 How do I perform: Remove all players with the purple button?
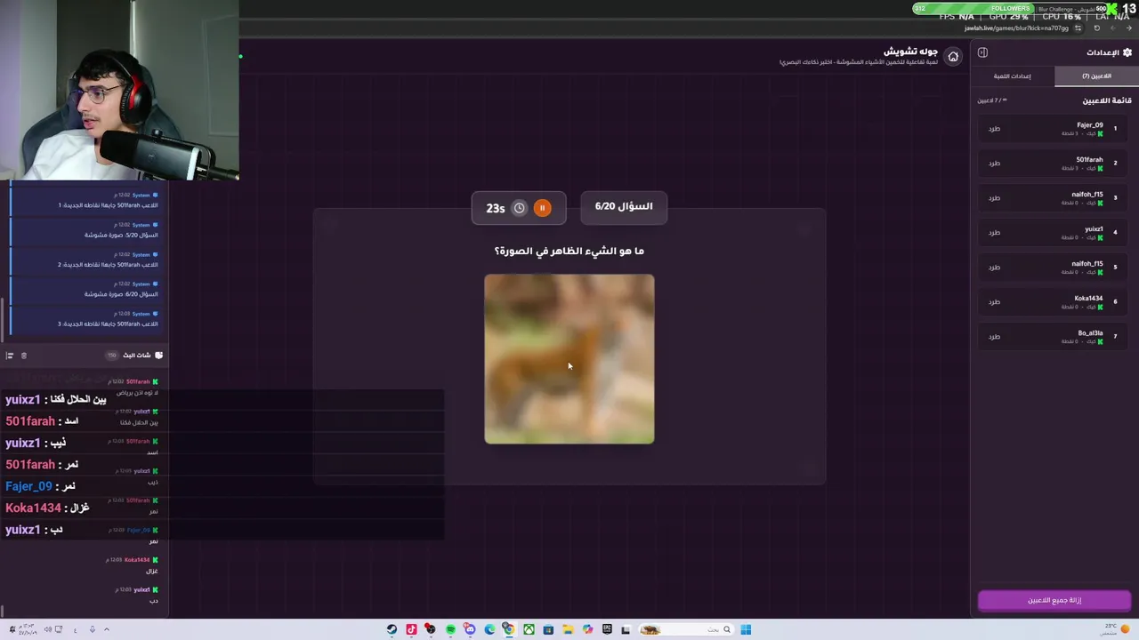[1054, 600]
